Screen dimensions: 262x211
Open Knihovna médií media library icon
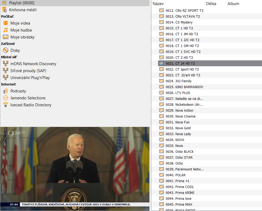4,10
